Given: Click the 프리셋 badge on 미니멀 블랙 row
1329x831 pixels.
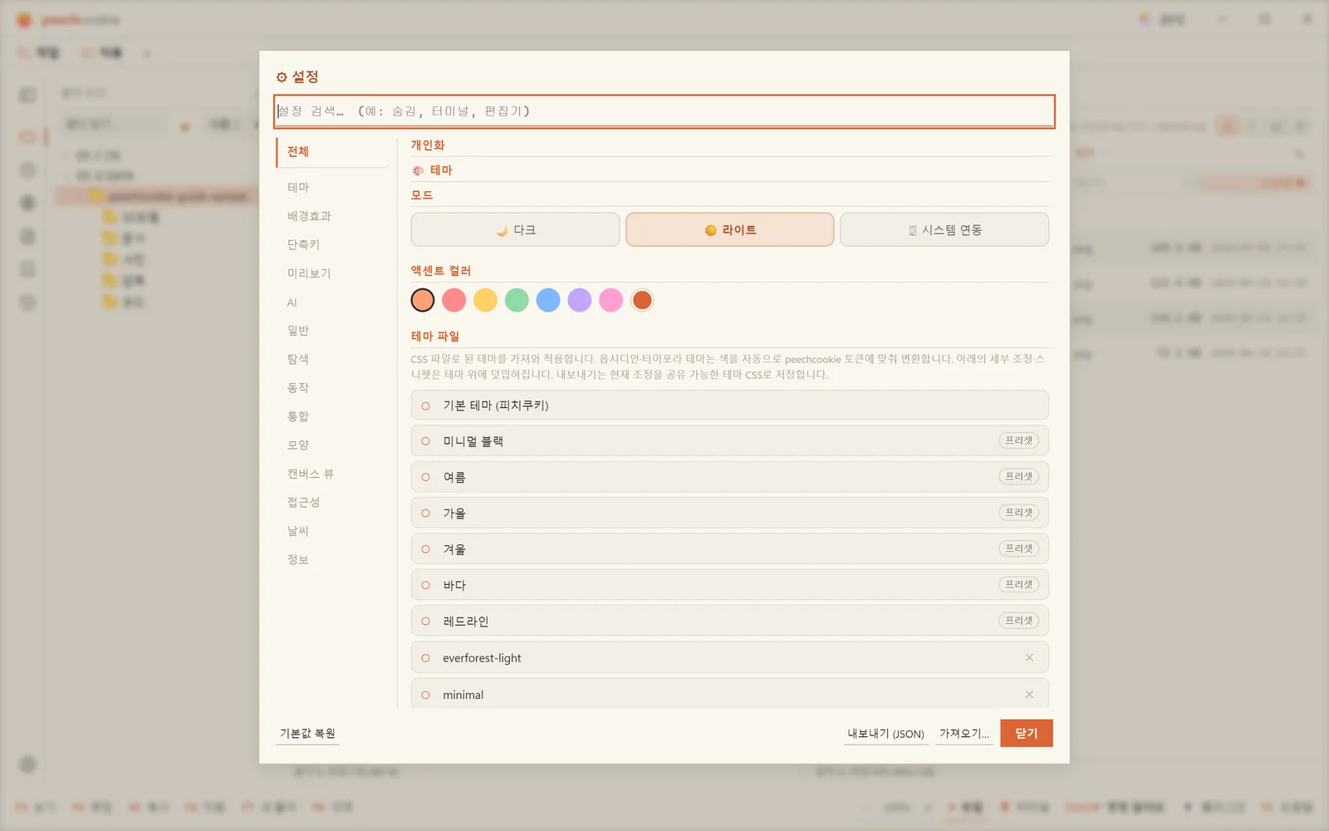Looking at the screenshot, I should [x=1019, y=440].
